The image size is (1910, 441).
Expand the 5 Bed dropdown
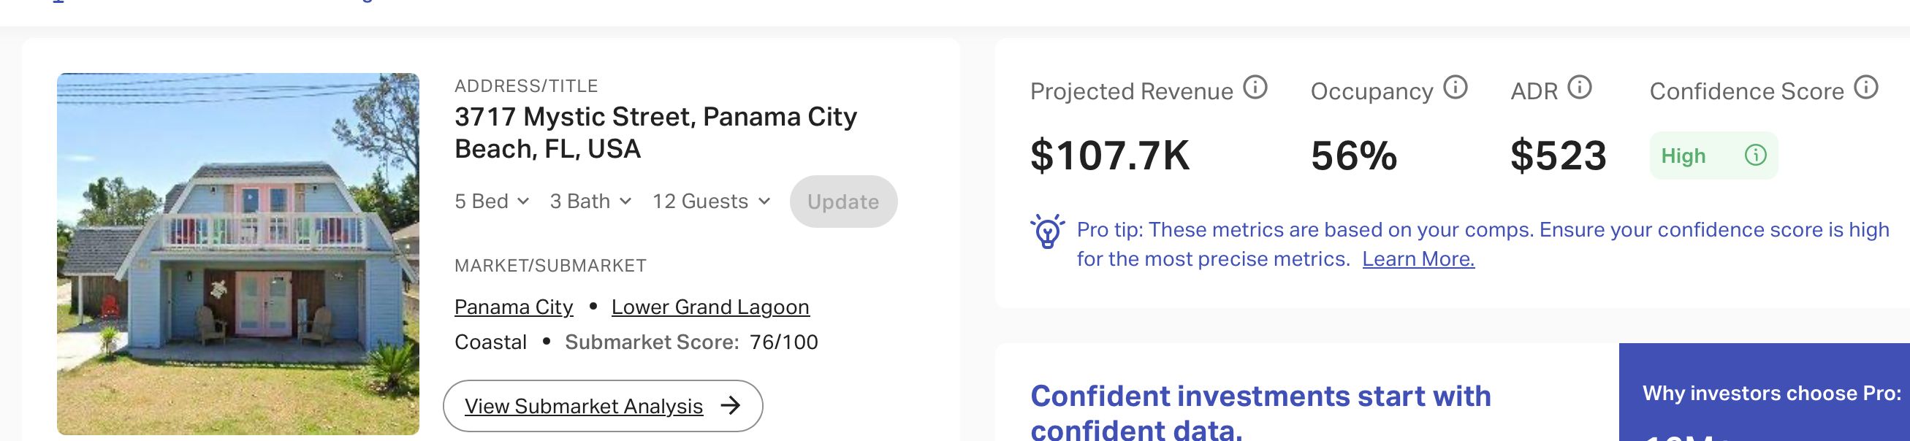pos(492,202)
